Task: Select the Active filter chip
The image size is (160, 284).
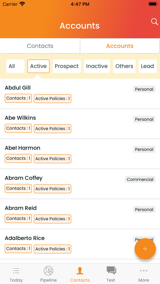Action: (38, 66)
